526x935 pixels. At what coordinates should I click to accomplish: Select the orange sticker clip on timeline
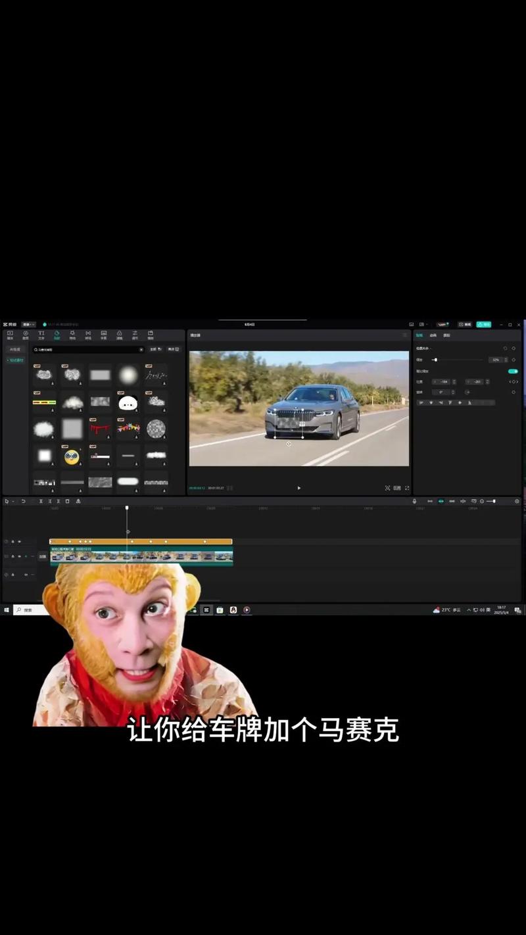141,541
